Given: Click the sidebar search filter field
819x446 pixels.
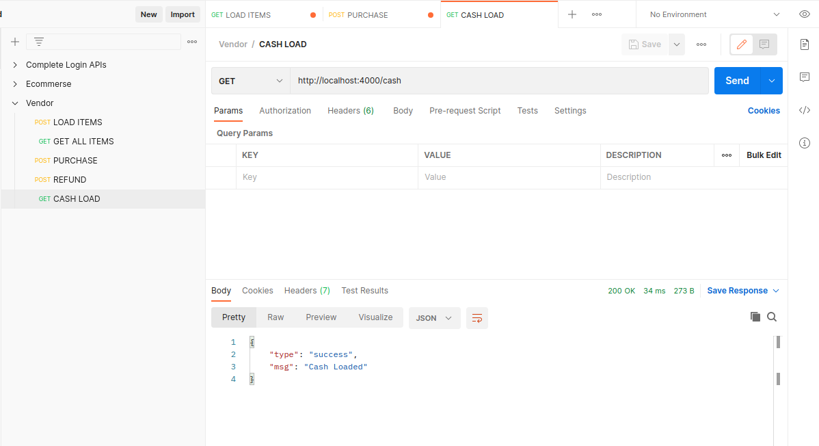Looking at the screenshot, I should [x=103, y=42].
